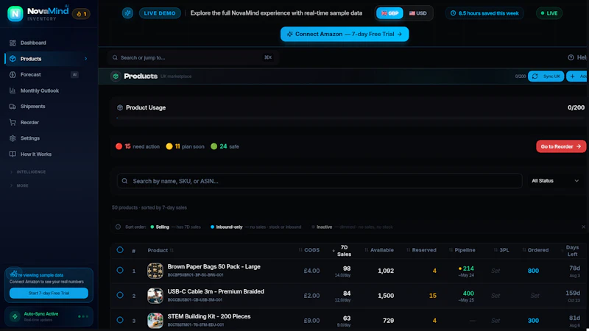Focus the Search or jump to field
This screenshot has height=331, width=589.
[x=193, y=58]
